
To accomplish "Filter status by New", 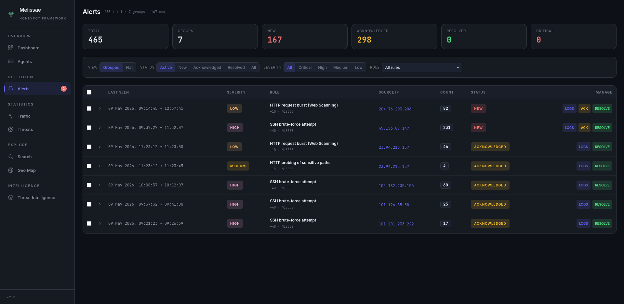I will tap(182, 67).
